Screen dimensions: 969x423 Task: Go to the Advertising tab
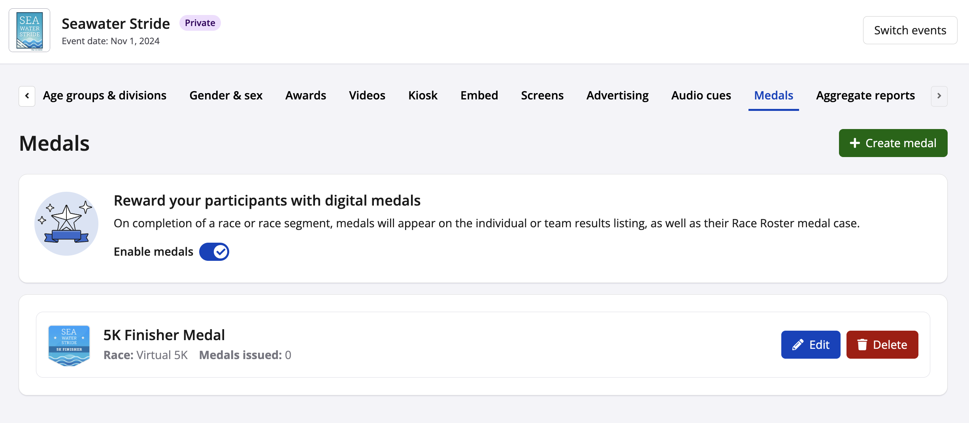pos(617,95)
